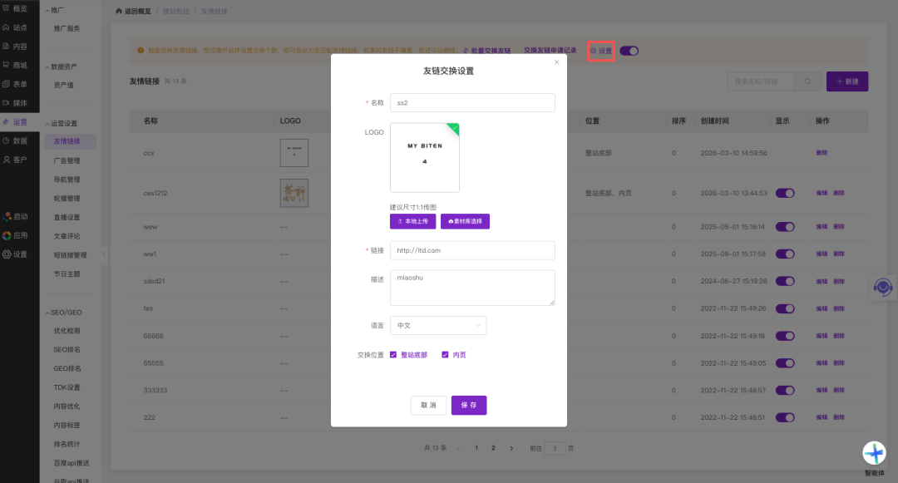Viewport: 898px width, 483px height.
Task: Toggle display switch for 222 row
Action: pos(785,417)
